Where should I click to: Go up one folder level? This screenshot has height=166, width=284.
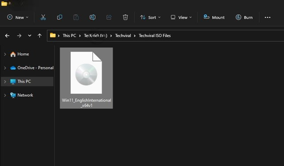click(x=39, y=36)
